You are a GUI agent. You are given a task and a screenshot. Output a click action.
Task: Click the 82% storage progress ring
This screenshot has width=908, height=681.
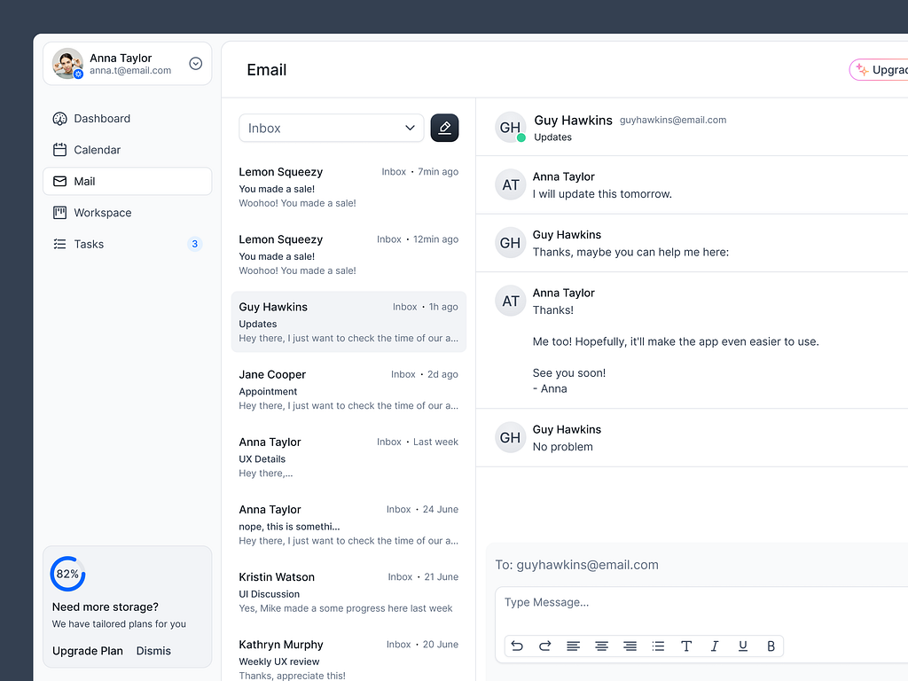tap(67, 574)
